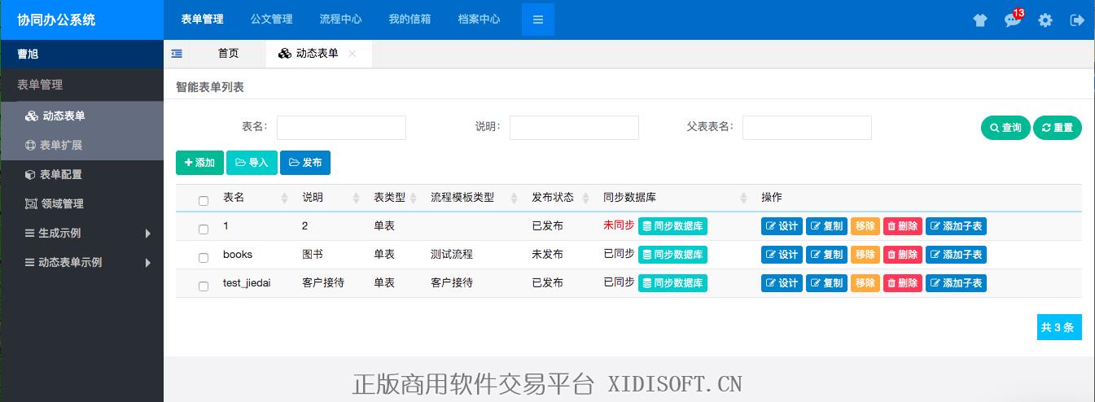Click 同步数据库 for row 1
Image resolution: width=1095 pixels, height=402 pixels.
click(672, 226)
